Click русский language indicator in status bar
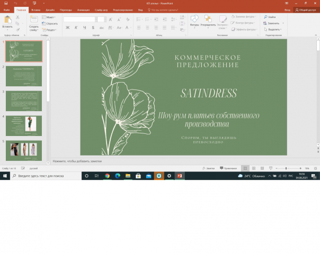320x254 pixels. coord(33,168)
